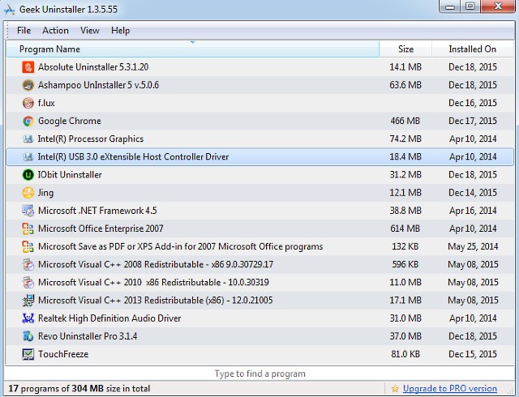Click the Visual C++ 2013 Redistributable icon
The height and width of the screenshot is (397, 519).
[28, 301]
